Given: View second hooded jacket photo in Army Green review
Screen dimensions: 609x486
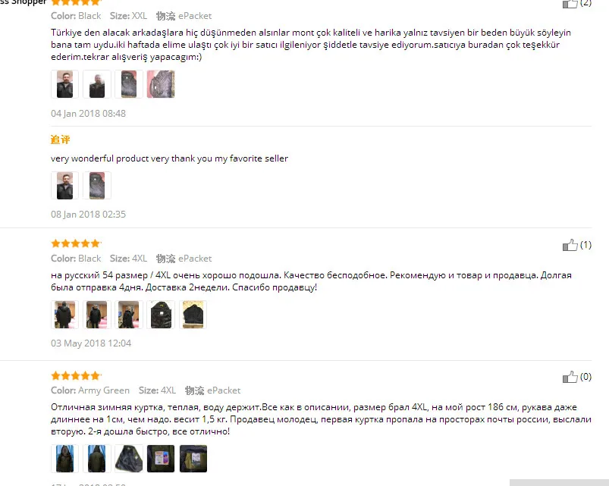Looking at the screenshot, I should click(97, 459).
